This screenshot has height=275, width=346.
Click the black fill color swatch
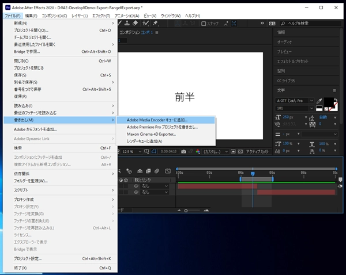329,102
